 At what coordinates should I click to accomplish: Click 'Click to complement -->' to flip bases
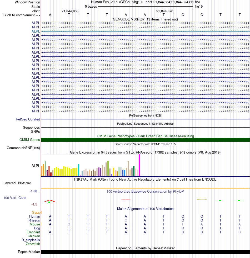(22, 15)
